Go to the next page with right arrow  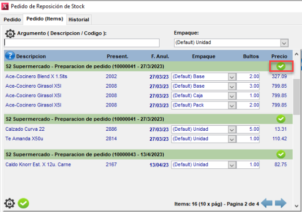click(281, 203)
